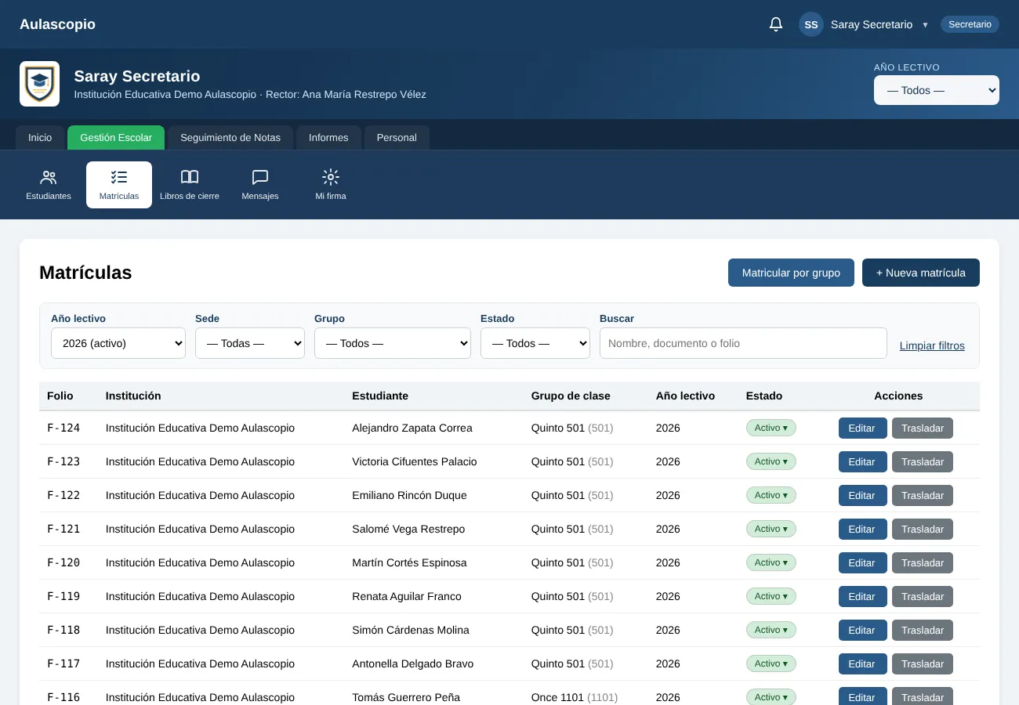Expand the Saray Secretario user menu arrow
Viewport: 1019px width, 705px height.
925,25
